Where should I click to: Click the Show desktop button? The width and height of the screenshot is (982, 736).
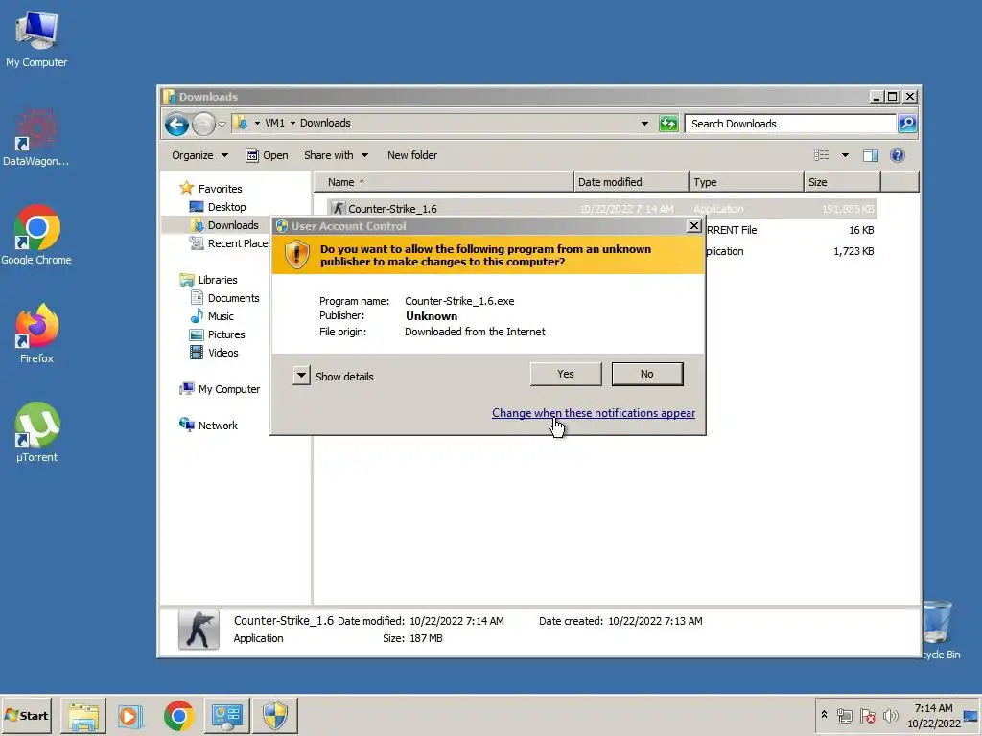click(971, 715)
